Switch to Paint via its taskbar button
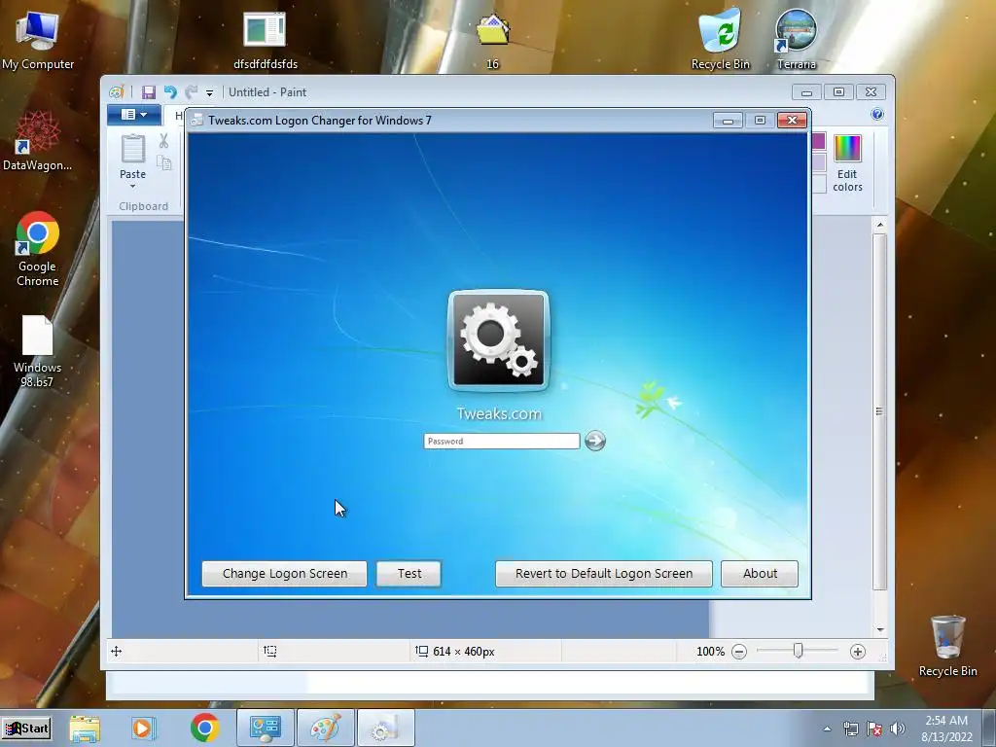Image resolution: width=996 pixels, height=747 pixels. tap(325, 728)
